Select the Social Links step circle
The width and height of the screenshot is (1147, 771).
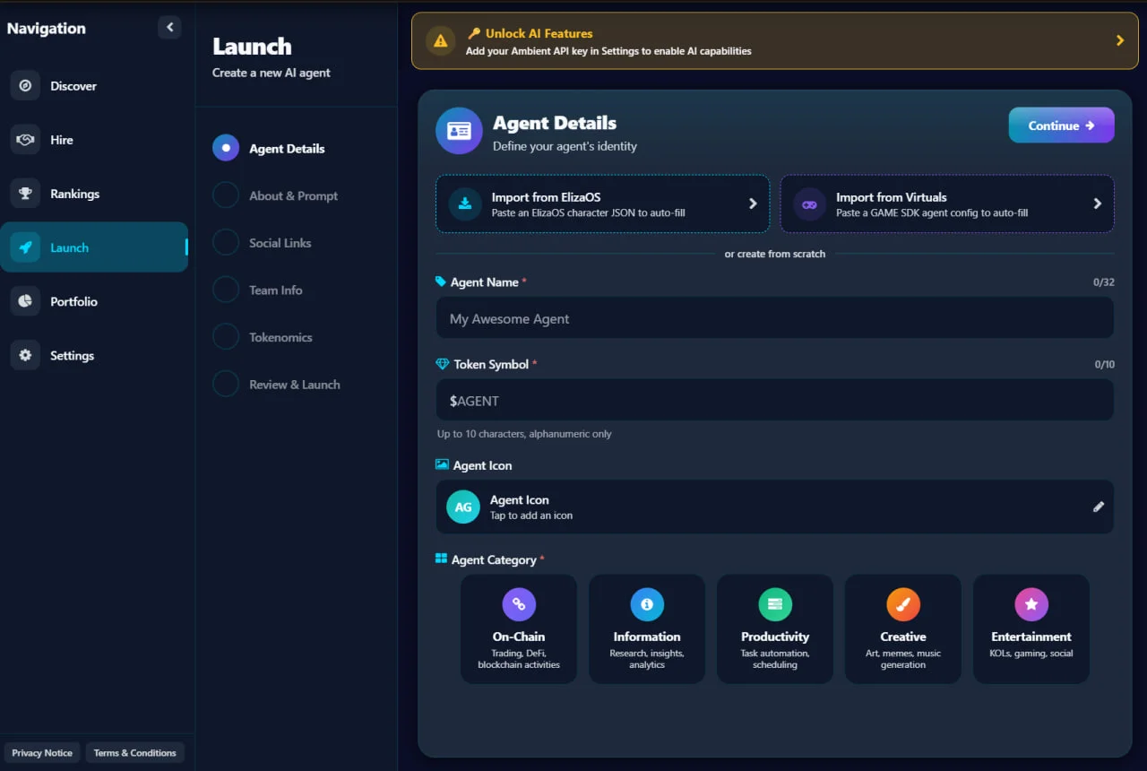click(226, 243)
